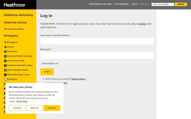Open Medical/public health category link
Screen dimensions: 191x119
pyautogui.click(x=18, y=70)
